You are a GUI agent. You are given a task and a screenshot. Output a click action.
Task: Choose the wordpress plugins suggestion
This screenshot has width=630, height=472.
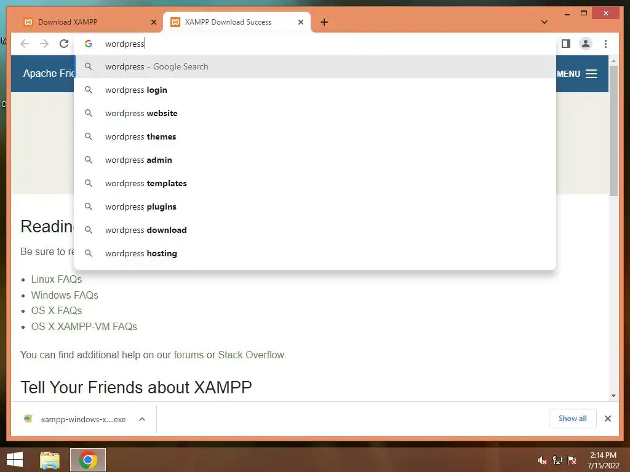click(315, 206)
